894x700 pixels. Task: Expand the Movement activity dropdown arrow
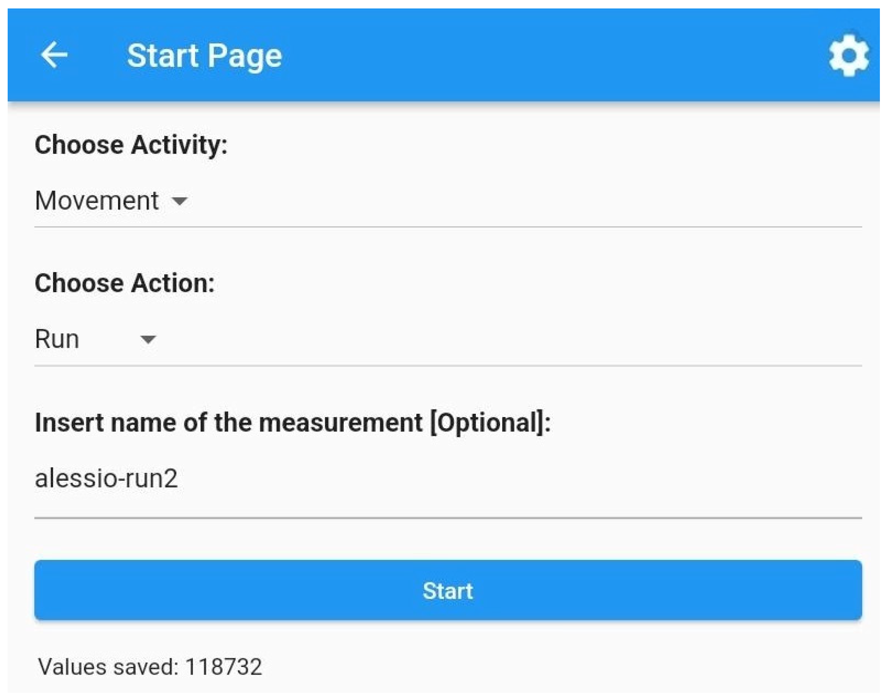[179, 201]
